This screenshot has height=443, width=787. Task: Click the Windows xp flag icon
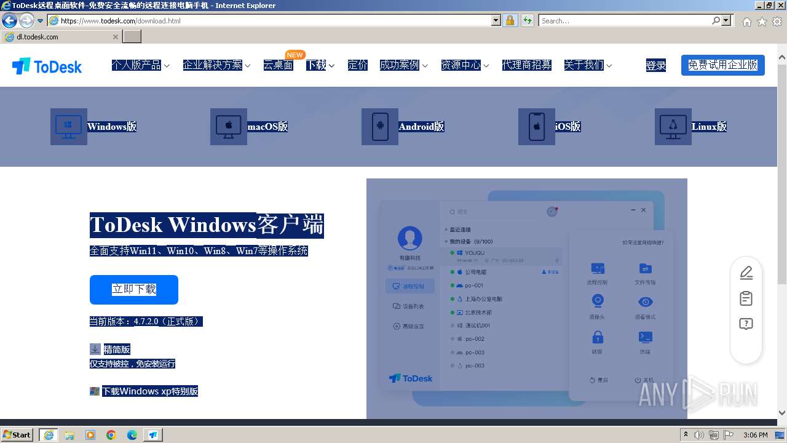tap(95, 391)
